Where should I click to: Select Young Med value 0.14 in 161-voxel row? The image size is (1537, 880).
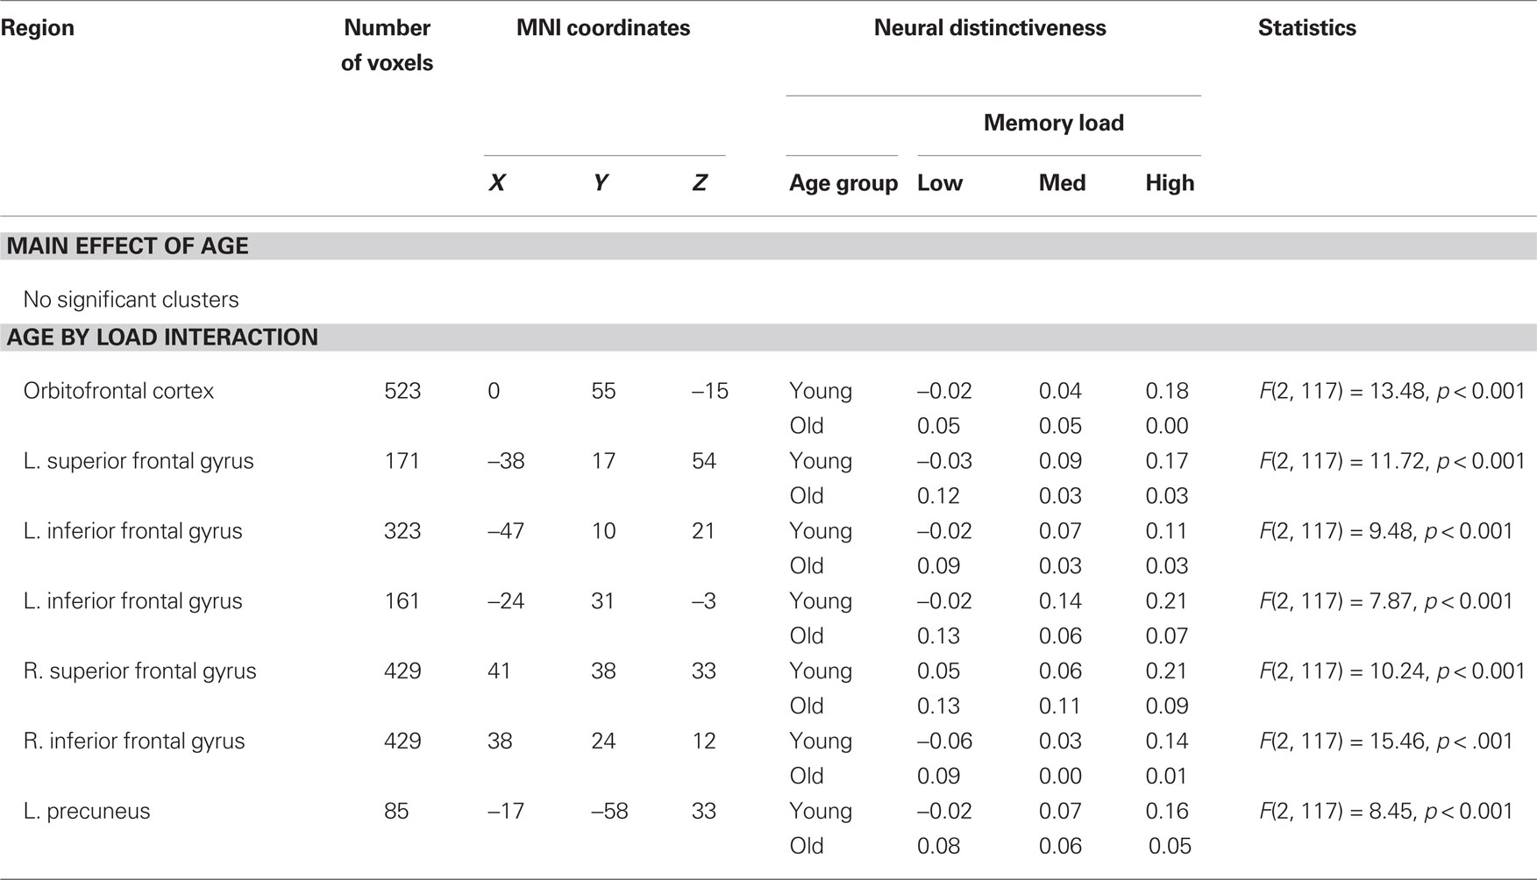1060,601
